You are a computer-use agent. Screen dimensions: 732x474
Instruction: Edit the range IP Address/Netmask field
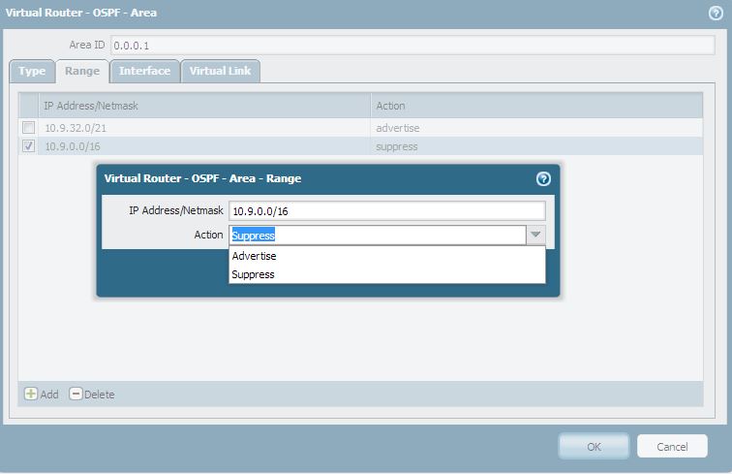click(x=387, y=210)
